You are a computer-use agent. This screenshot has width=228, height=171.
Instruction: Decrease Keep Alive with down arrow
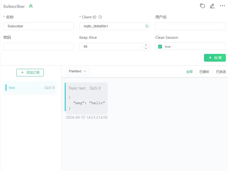pos(146,48)
